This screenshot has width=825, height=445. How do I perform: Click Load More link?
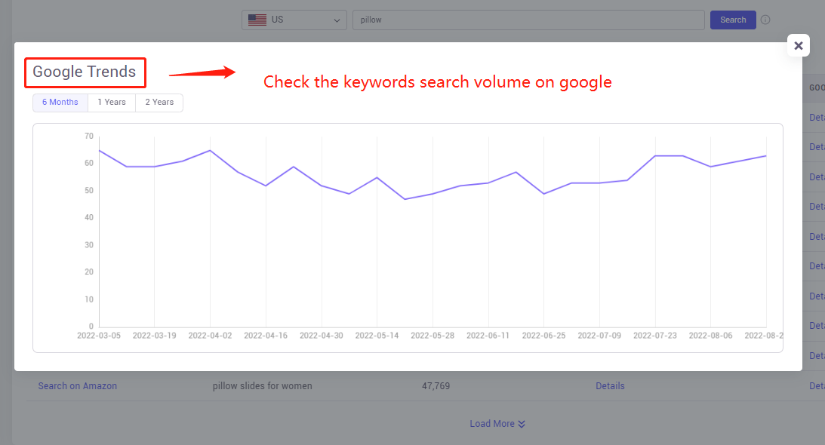tap(492, 424)
